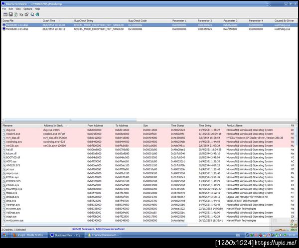Viewport: 299px width, 248px height.
Task: Click the EN language indicator in taskbar
Action: click(238, 235)
